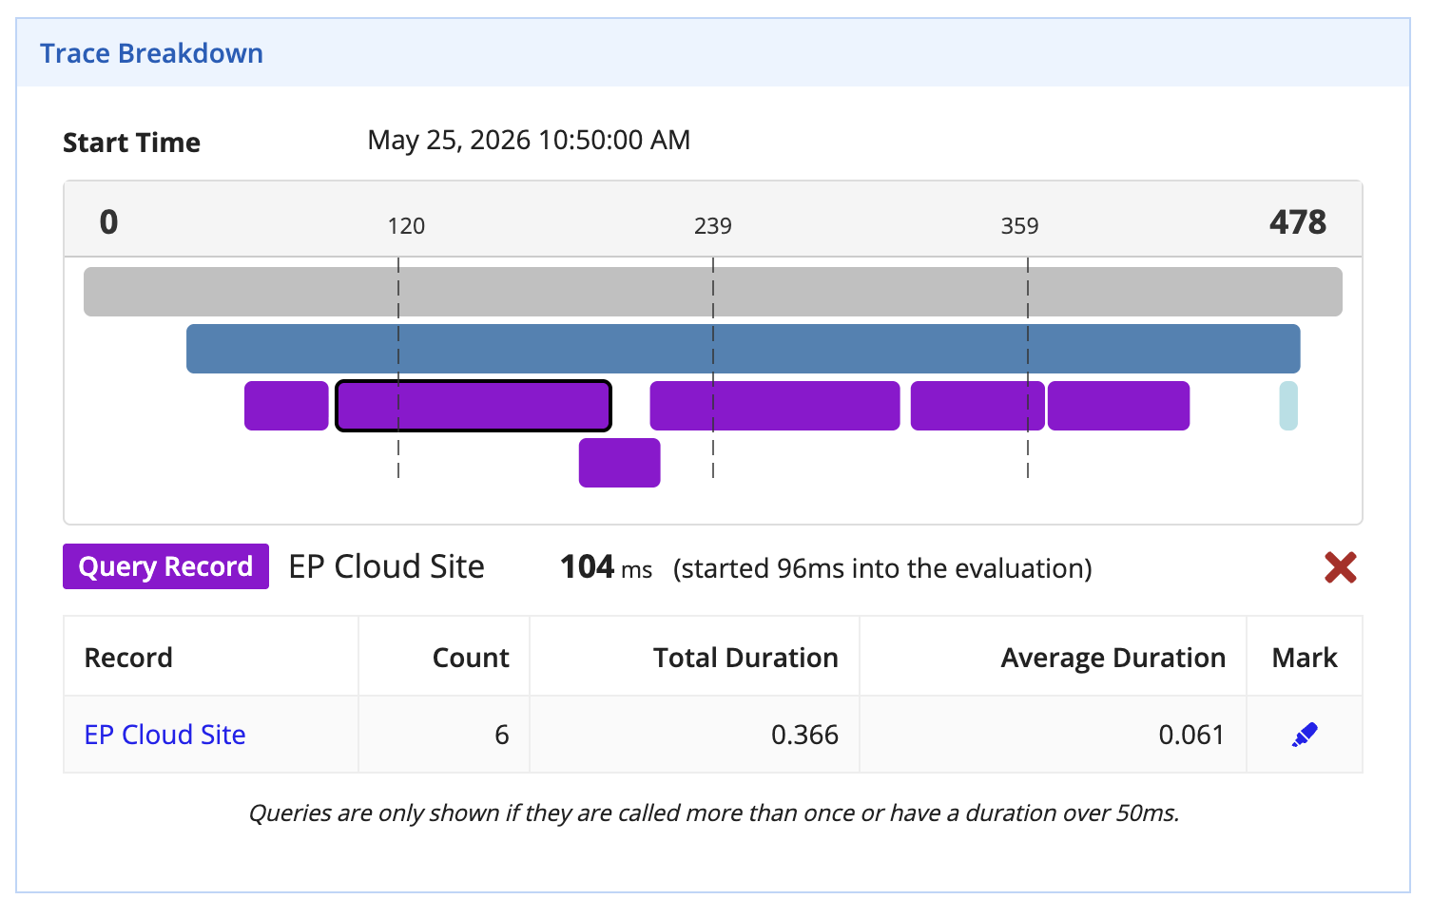Image resolution: width=1432 pixels, height=918 pixels.
Task: Click the Mark column header
Action: pos(1305,658)
